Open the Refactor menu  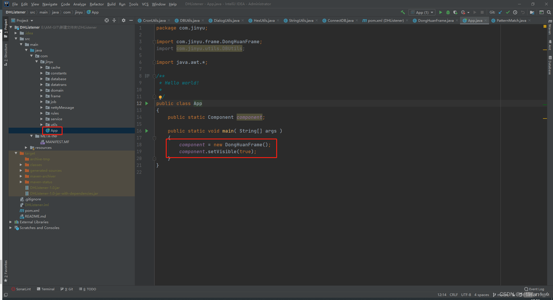(97, 4)
